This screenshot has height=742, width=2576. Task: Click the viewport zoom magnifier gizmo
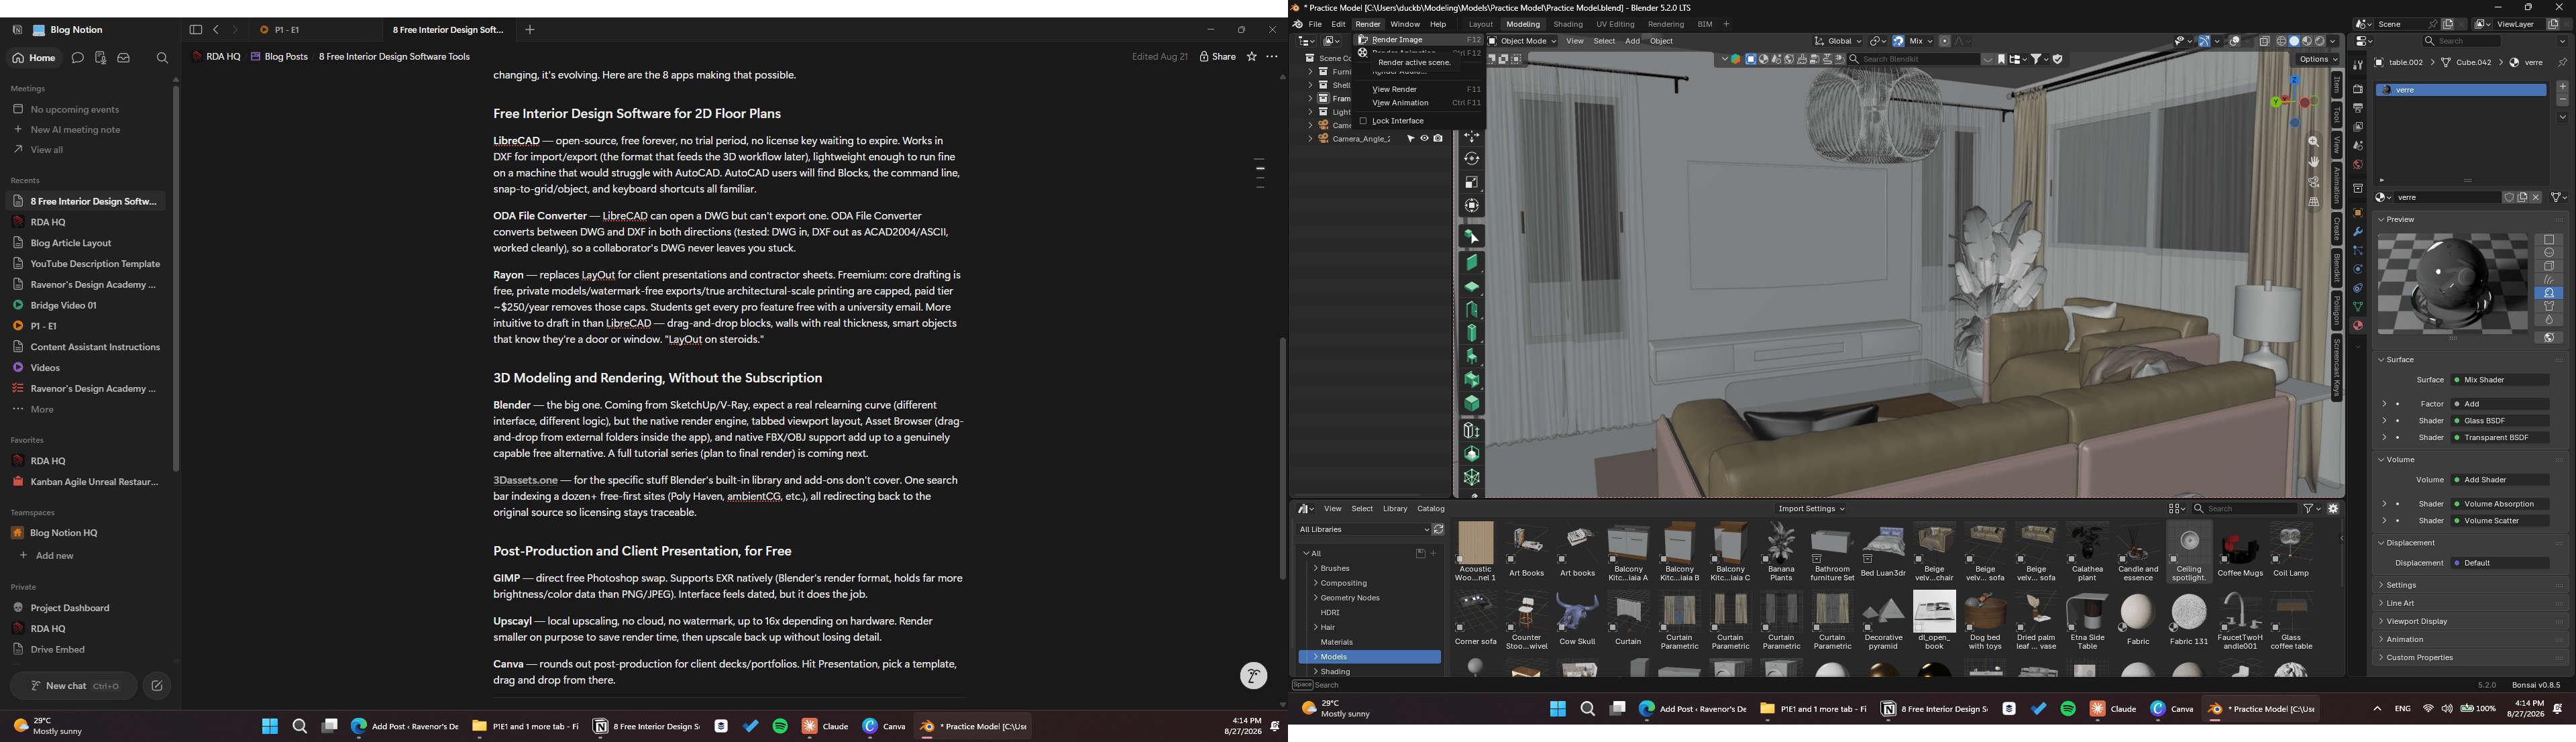2314,143
